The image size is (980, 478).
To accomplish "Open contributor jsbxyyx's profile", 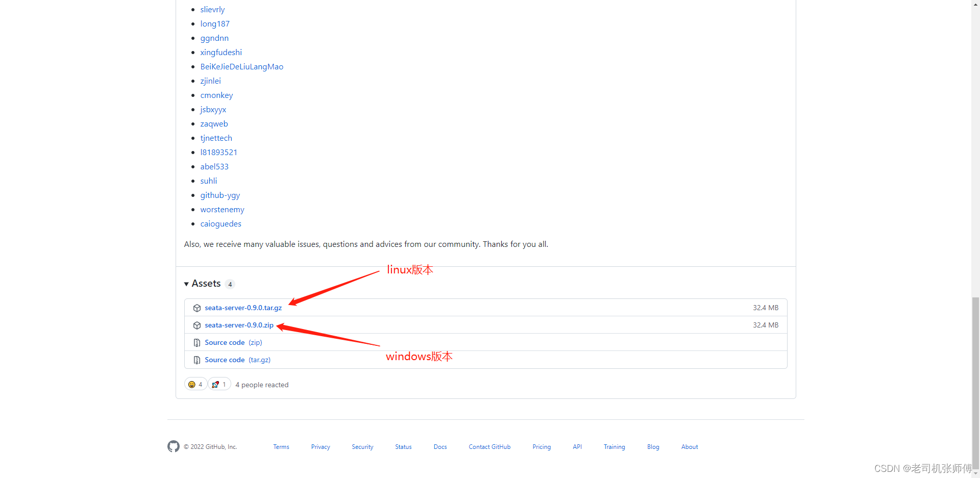I will tap(213, 109).
